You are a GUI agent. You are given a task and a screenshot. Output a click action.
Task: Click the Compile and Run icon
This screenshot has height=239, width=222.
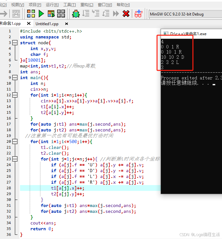tap(51, 14)
